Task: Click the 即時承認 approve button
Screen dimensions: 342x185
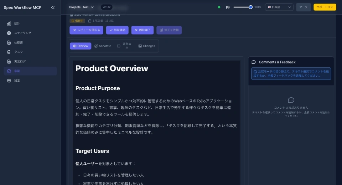Action: (x=117, y=30)
